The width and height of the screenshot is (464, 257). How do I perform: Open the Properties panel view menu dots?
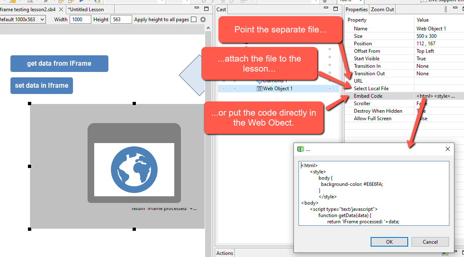446,9
